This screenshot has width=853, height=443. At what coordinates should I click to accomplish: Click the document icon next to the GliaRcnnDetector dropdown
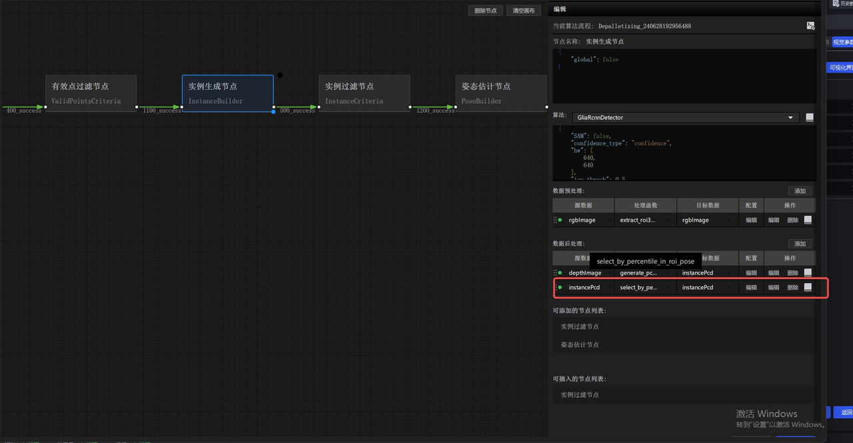coord(810,117)
